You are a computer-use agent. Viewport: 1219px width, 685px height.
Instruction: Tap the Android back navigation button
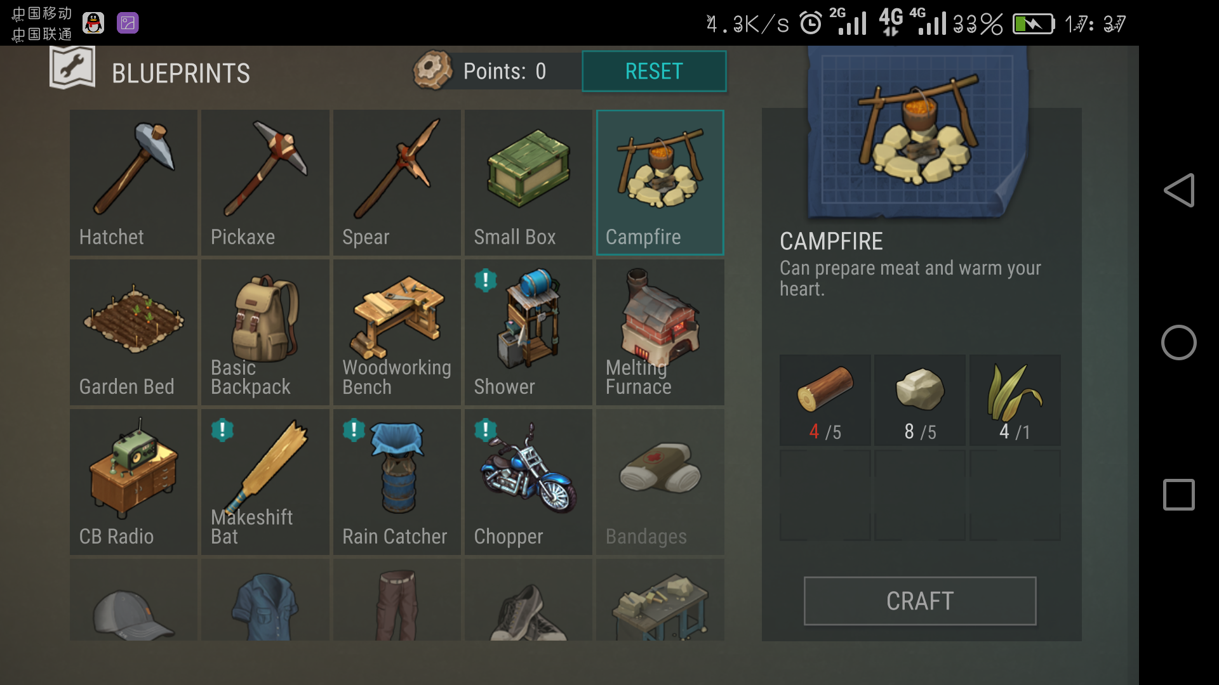pyautogui.click(x=1179, y=190)
